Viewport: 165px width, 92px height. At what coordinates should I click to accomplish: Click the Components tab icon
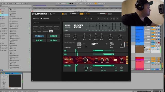pyautogui.click(x=41, y=19)
